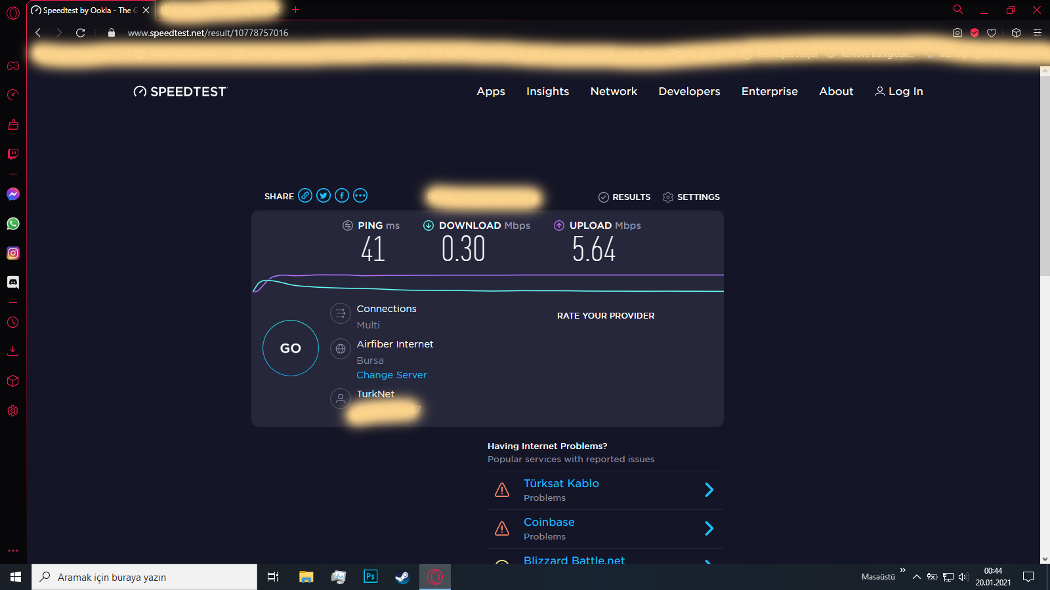Bookmark page with the heart icon

click(x=992, y=33)
